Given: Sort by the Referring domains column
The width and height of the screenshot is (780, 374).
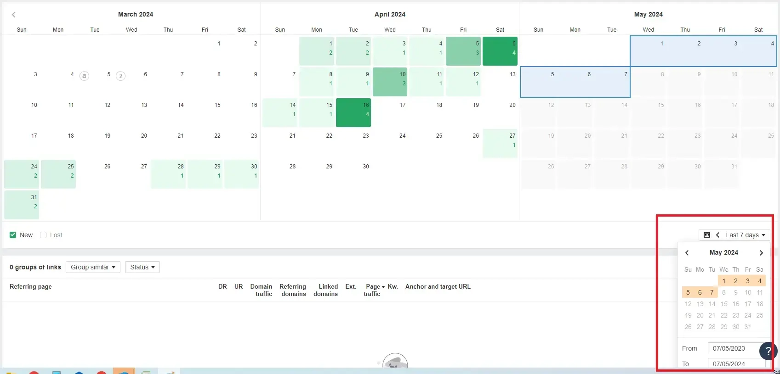Looking at the screenshot, I should point(293,290).
